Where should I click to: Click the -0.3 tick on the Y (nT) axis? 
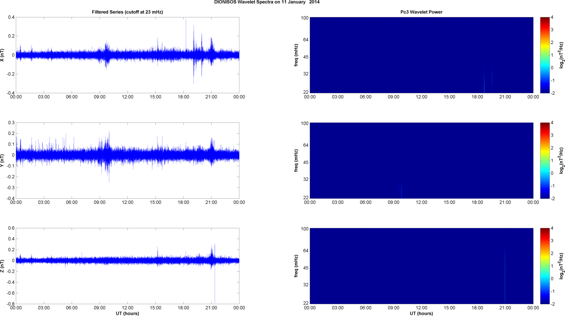[x=11, y=188]
